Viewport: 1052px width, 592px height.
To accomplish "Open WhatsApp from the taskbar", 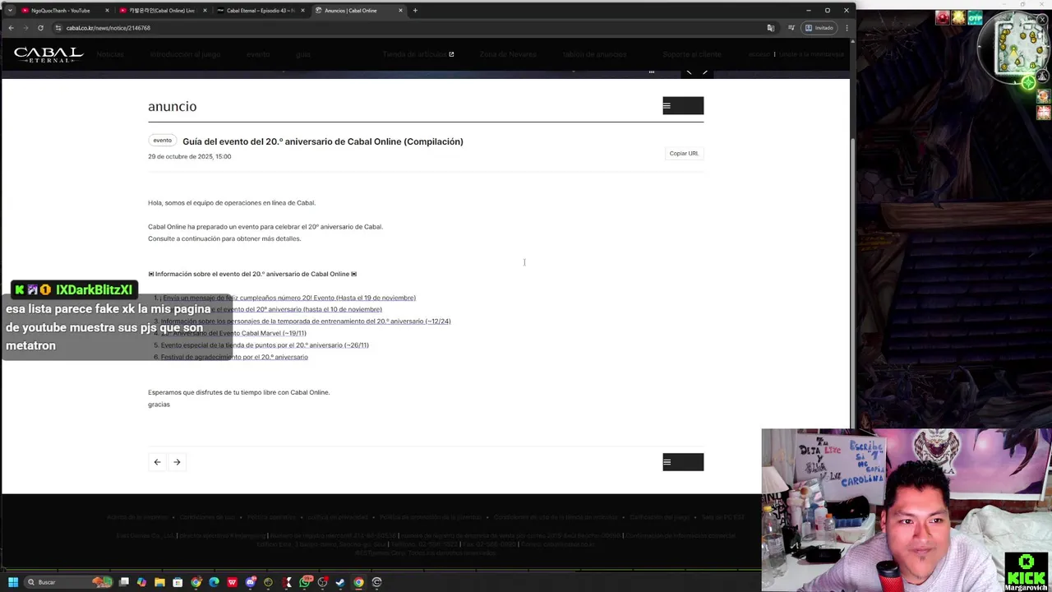I will tap(306, 582).
